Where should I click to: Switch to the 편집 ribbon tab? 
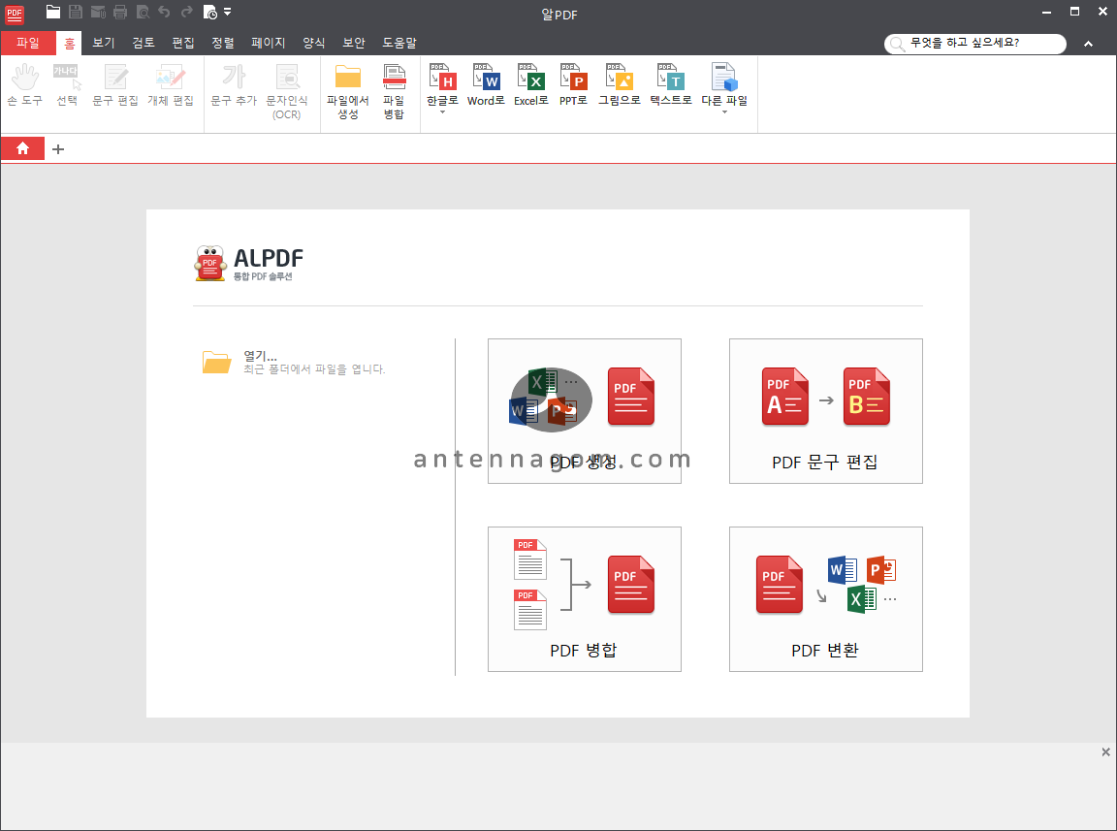tap(183, 43)
